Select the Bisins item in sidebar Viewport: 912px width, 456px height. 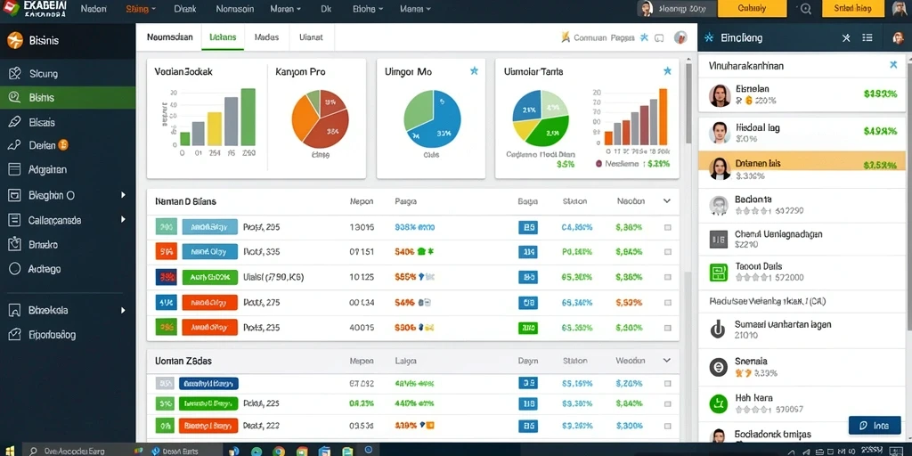pyautogui.click(x=68, y=98)
